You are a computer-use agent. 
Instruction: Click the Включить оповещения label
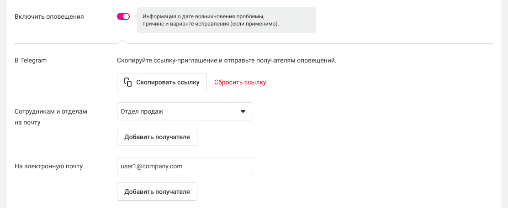[x=49, y=16]
